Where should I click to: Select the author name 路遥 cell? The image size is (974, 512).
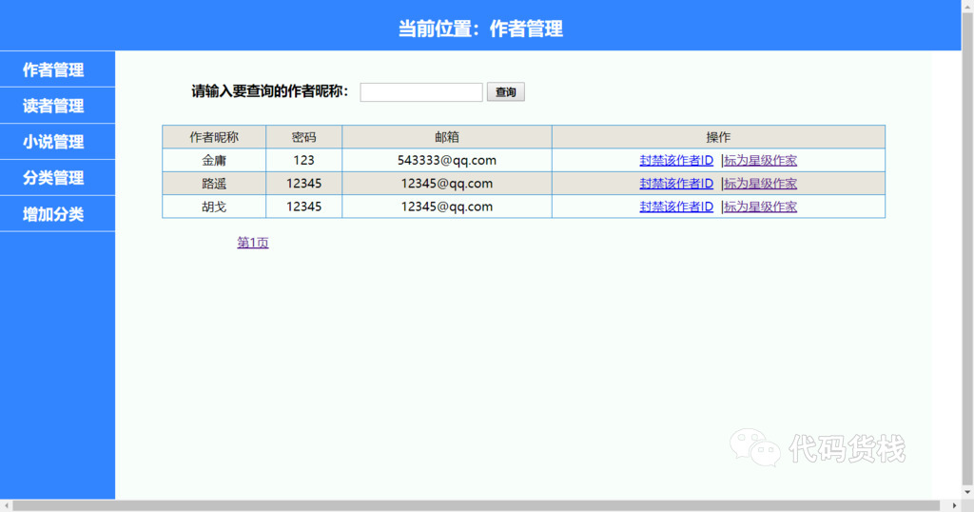[x=214, y=184]
